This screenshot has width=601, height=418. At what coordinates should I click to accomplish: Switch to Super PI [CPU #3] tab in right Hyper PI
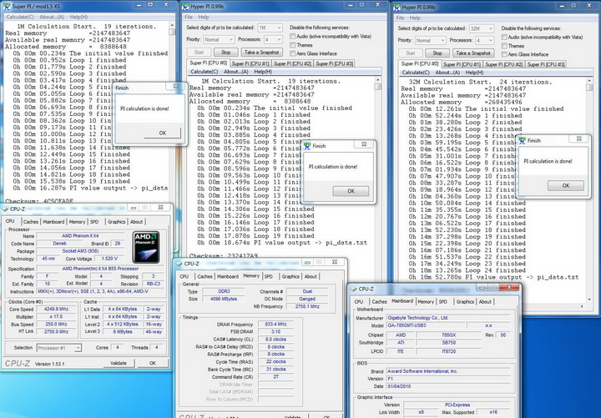[x=546, y=64]
